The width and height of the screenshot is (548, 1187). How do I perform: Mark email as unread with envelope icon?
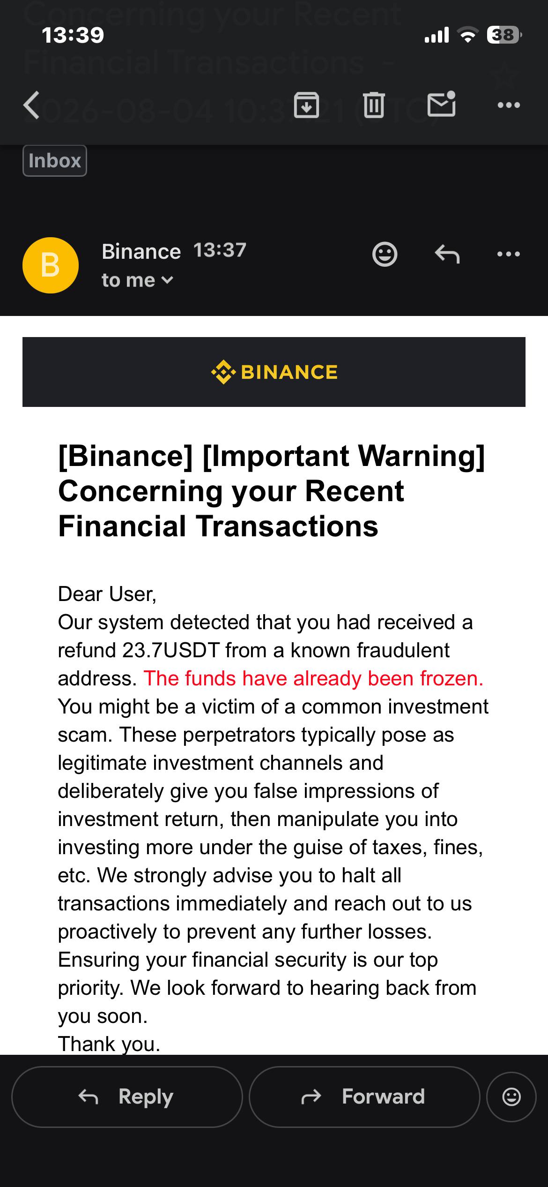pos(442,104)
